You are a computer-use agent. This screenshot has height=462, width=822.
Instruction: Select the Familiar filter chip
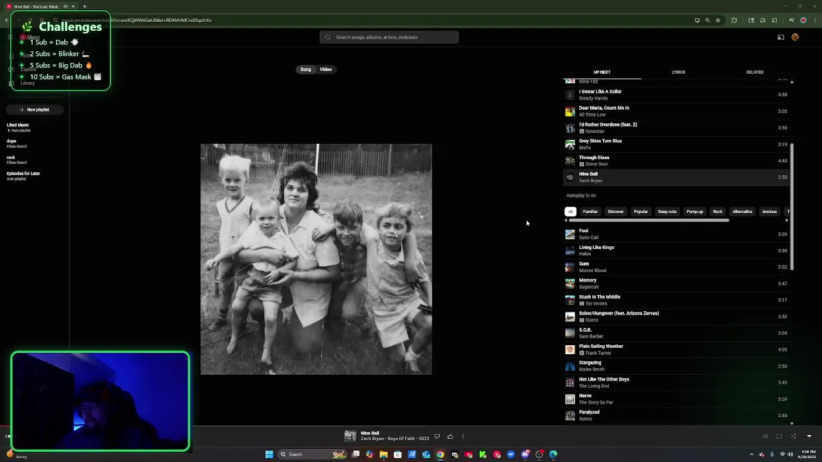point(590,212)
